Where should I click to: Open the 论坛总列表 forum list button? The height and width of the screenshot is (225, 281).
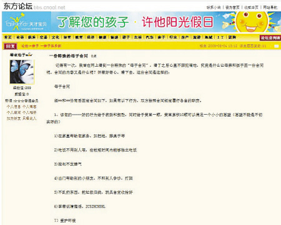pos(270,38)
